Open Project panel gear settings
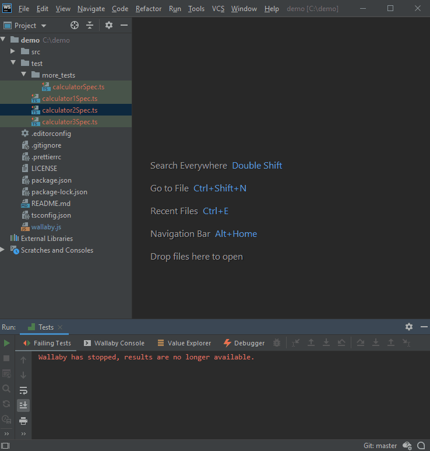Screen dimensions: 430x451 pyautogui.click(x=109, y=26)
